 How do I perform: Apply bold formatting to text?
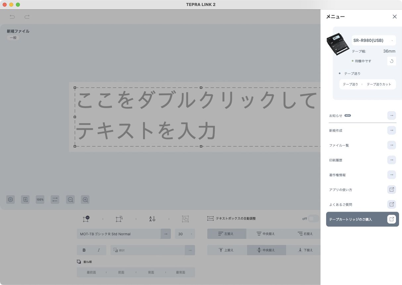coord(84,250)
